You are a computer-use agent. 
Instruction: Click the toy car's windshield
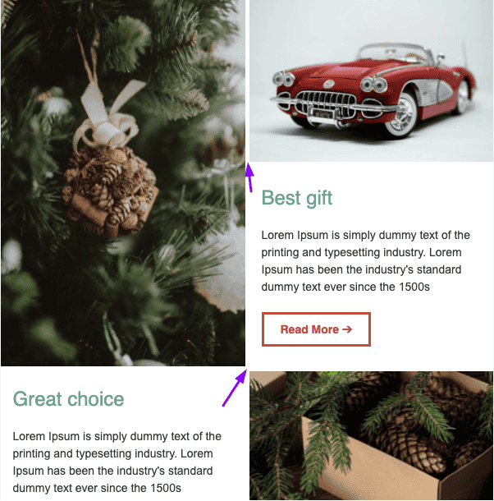395,52
